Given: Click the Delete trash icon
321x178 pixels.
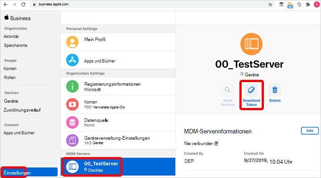Looking at the screenshot, I should click(x=275, y=90).
